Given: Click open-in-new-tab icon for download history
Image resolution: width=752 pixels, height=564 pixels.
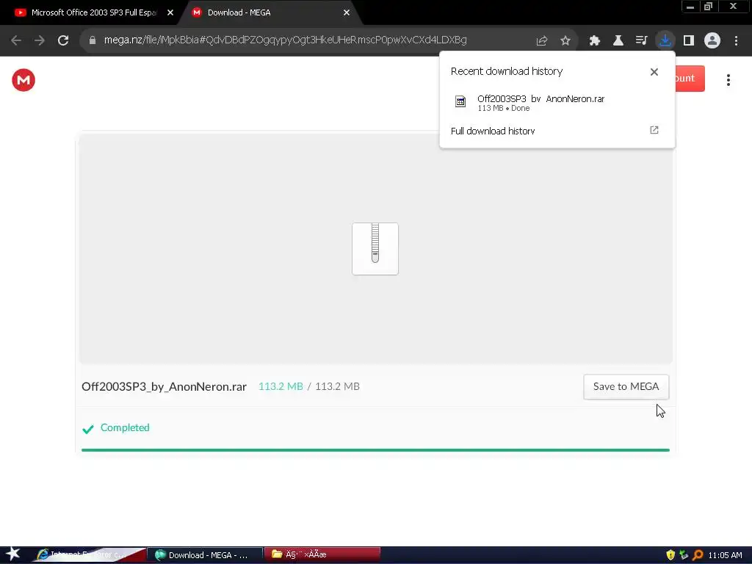Looking at the screenshot, I should click(x=654, y=130).
